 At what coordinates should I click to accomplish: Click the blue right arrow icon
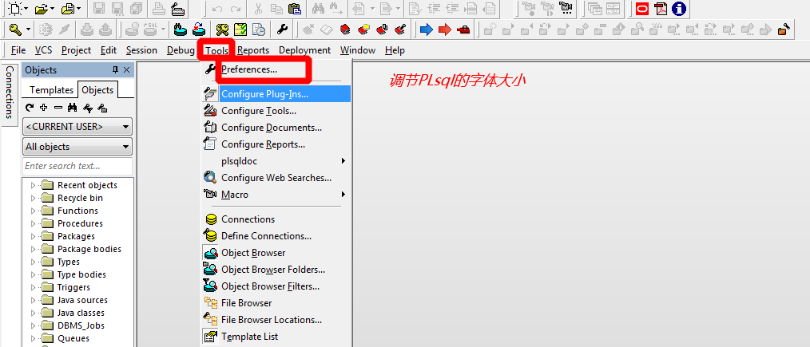pos(427,30)
